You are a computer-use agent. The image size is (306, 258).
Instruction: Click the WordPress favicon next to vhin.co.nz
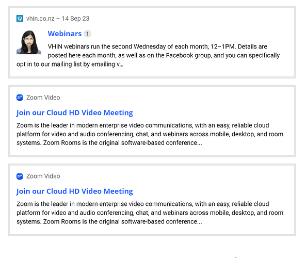(20, 19)
